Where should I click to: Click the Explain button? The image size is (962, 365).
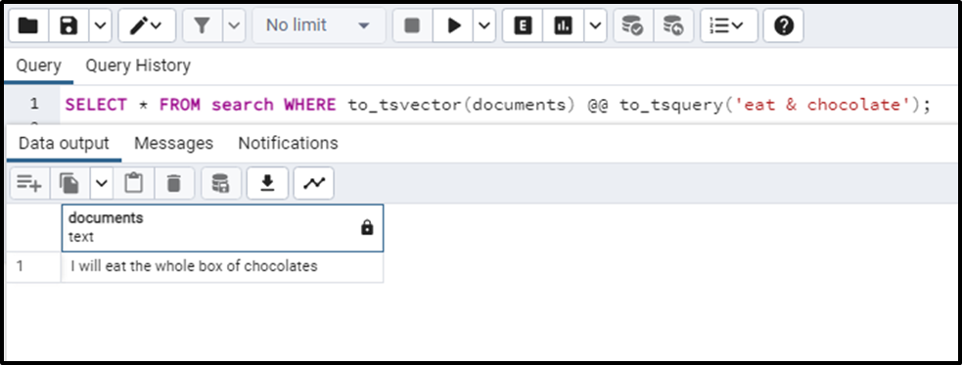(x=523, y=25)
